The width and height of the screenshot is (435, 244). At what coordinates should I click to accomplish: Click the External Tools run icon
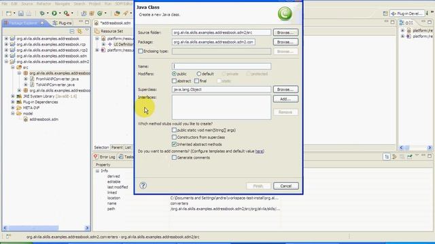[x=67, y=14]
